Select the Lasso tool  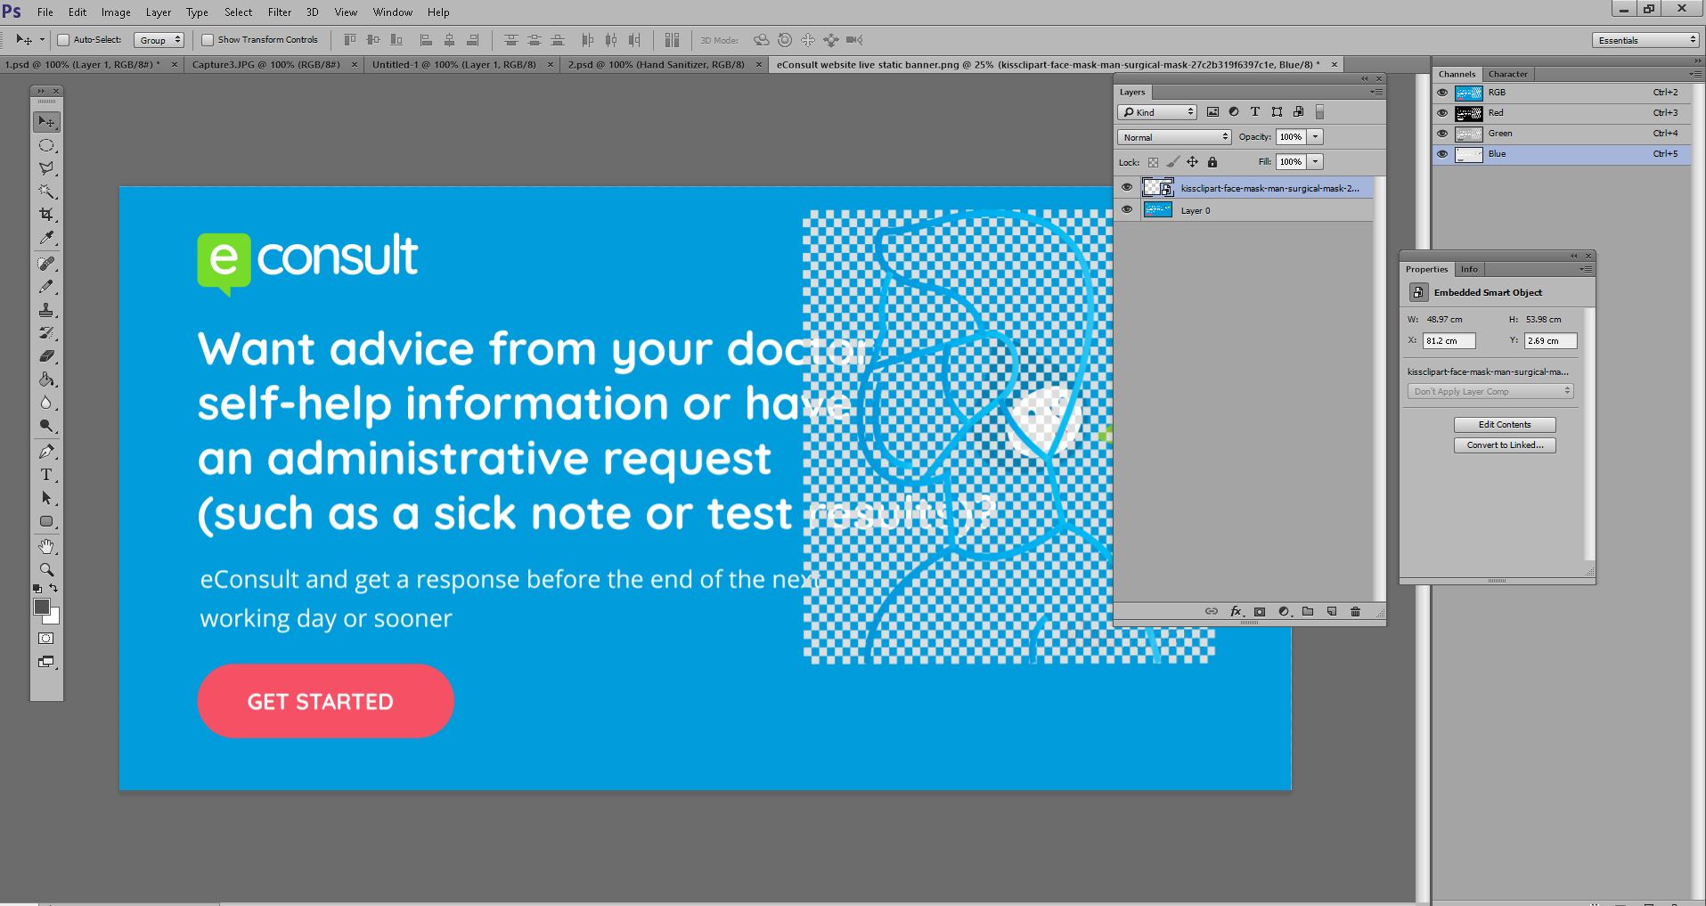point(46,168)
